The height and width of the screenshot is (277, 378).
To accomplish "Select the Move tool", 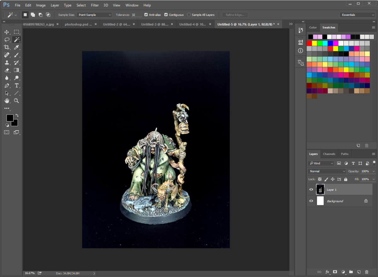I will 7,32.
